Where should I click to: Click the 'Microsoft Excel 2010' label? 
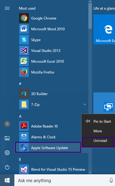[x=47, y=61]
